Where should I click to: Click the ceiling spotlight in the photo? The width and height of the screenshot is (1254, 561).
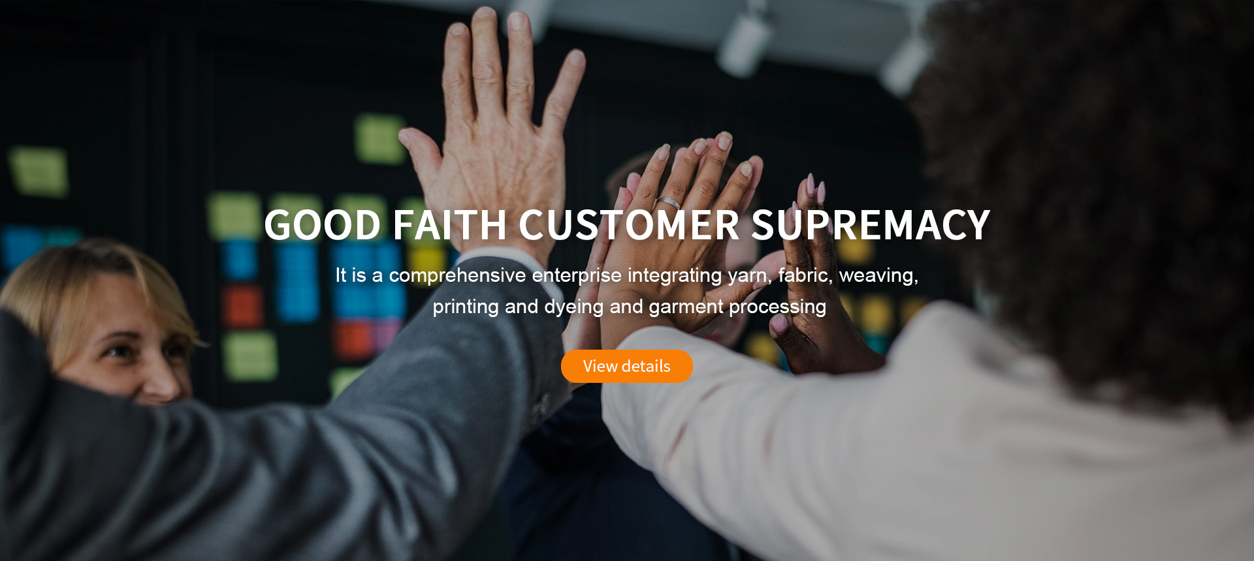coord(745,39)
